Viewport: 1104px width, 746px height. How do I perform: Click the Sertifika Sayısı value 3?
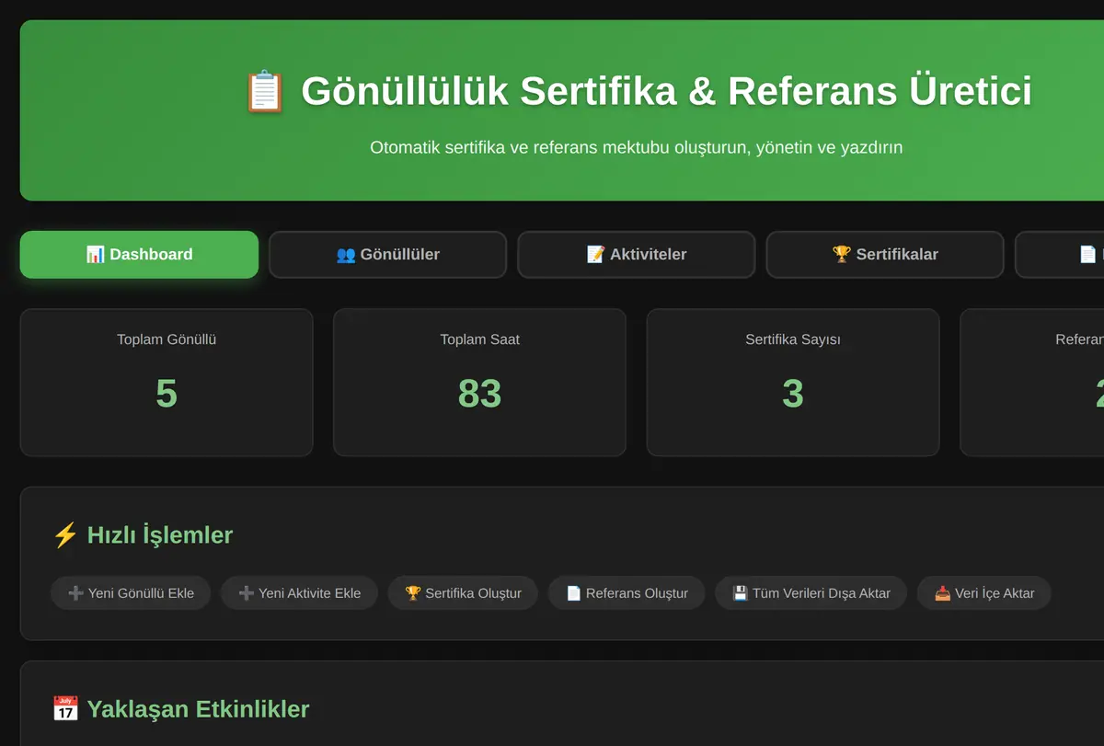[x=793, y=394]
